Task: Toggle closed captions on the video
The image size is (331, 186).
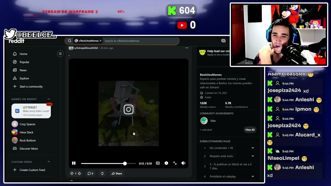Action: pos(158,163)
